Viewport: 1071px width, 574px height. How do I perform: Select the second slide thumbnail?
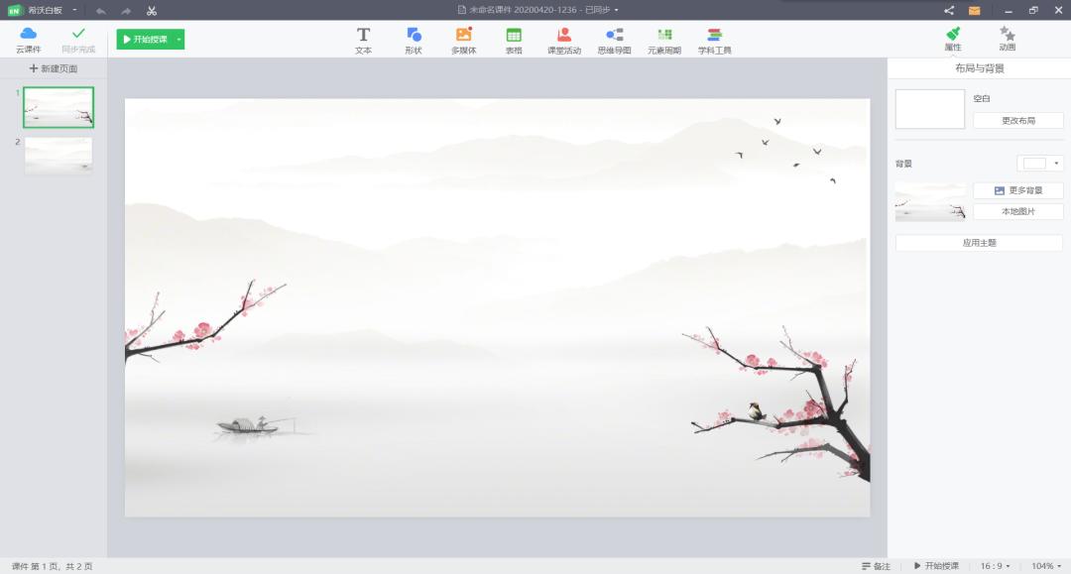pyautogui.click(x=59, y=156)
